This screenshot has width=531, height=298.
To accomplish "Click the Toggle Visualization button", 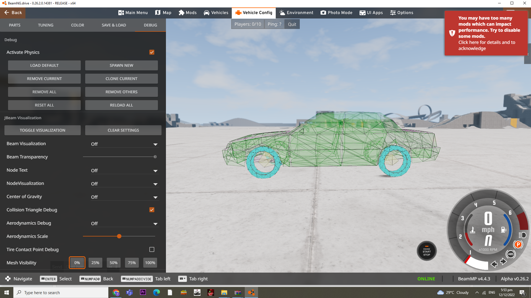I will 43,130.
